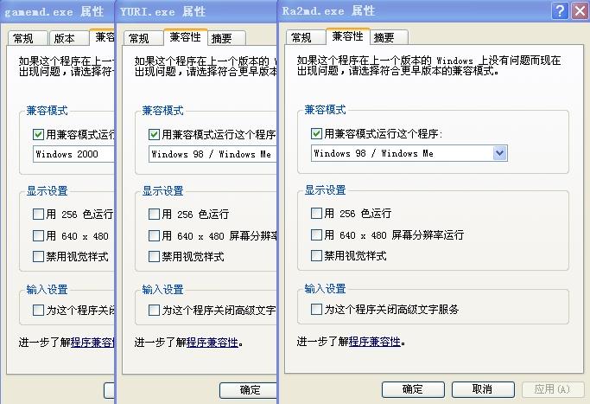Close the Ra2md.exe properties window
Image resolution: width=590 pixels, height=404 pixels.
click(580, 11)
